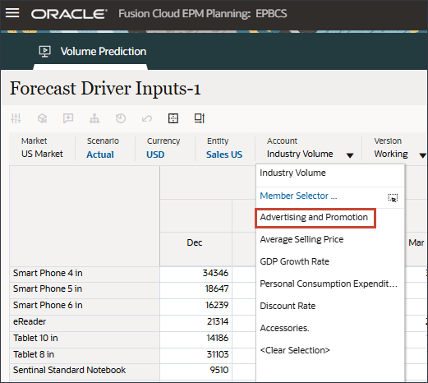Open the Member Selector link
The image size is (428, 383).
point(298,196)
